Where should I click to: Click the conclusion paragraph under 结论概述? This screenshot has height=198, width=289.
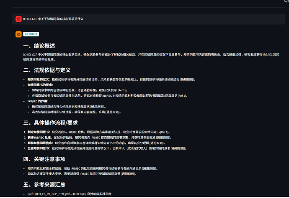tap(151, 57)
